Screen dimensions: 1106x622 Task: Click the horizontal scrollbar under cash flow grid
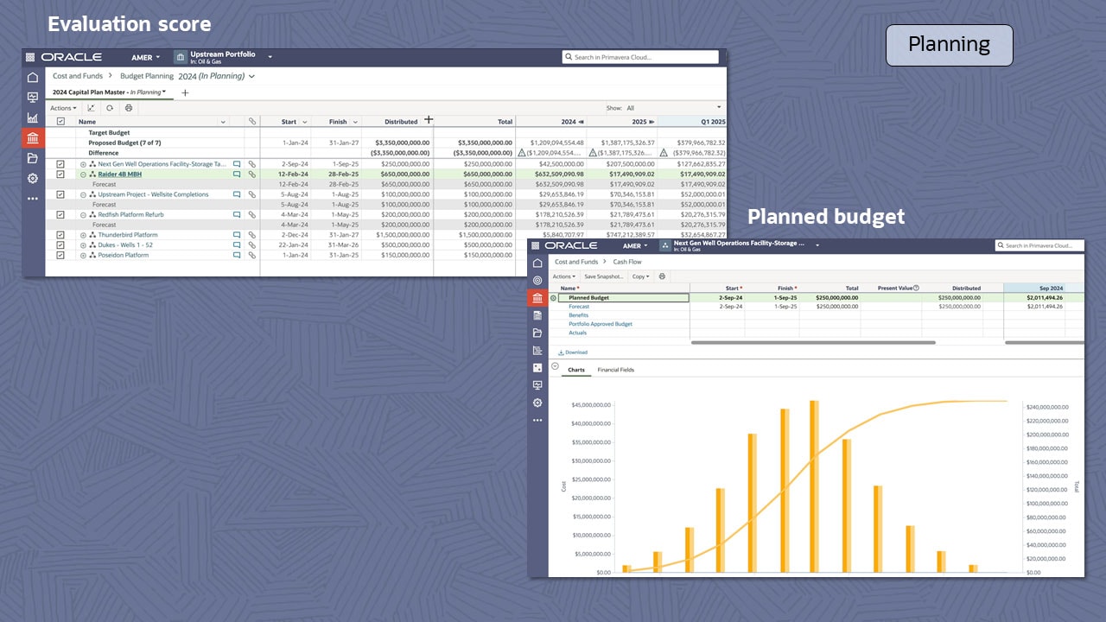point(812,343)
